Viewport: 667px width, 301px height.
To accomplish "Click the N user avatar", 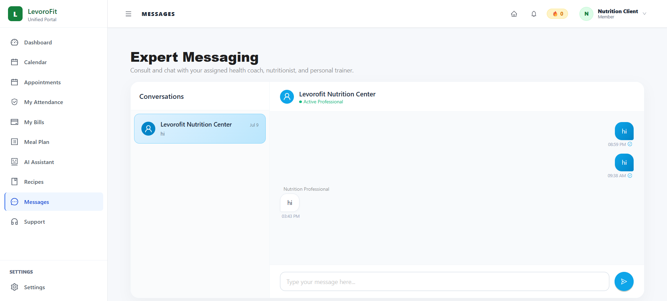I will point(586,14).
